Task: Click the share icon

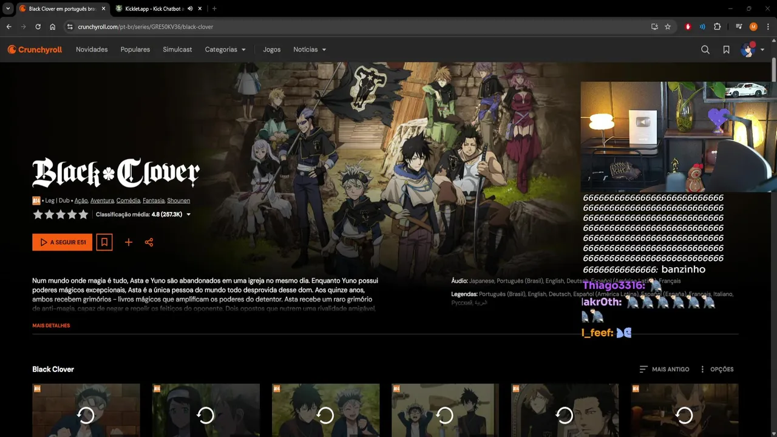Action: pyautogui.click(x=149, y=242)
